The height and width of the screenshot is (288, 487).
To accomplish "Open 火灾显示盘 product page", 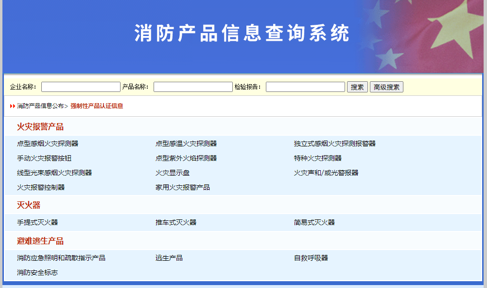I will [x=172, y=172].
